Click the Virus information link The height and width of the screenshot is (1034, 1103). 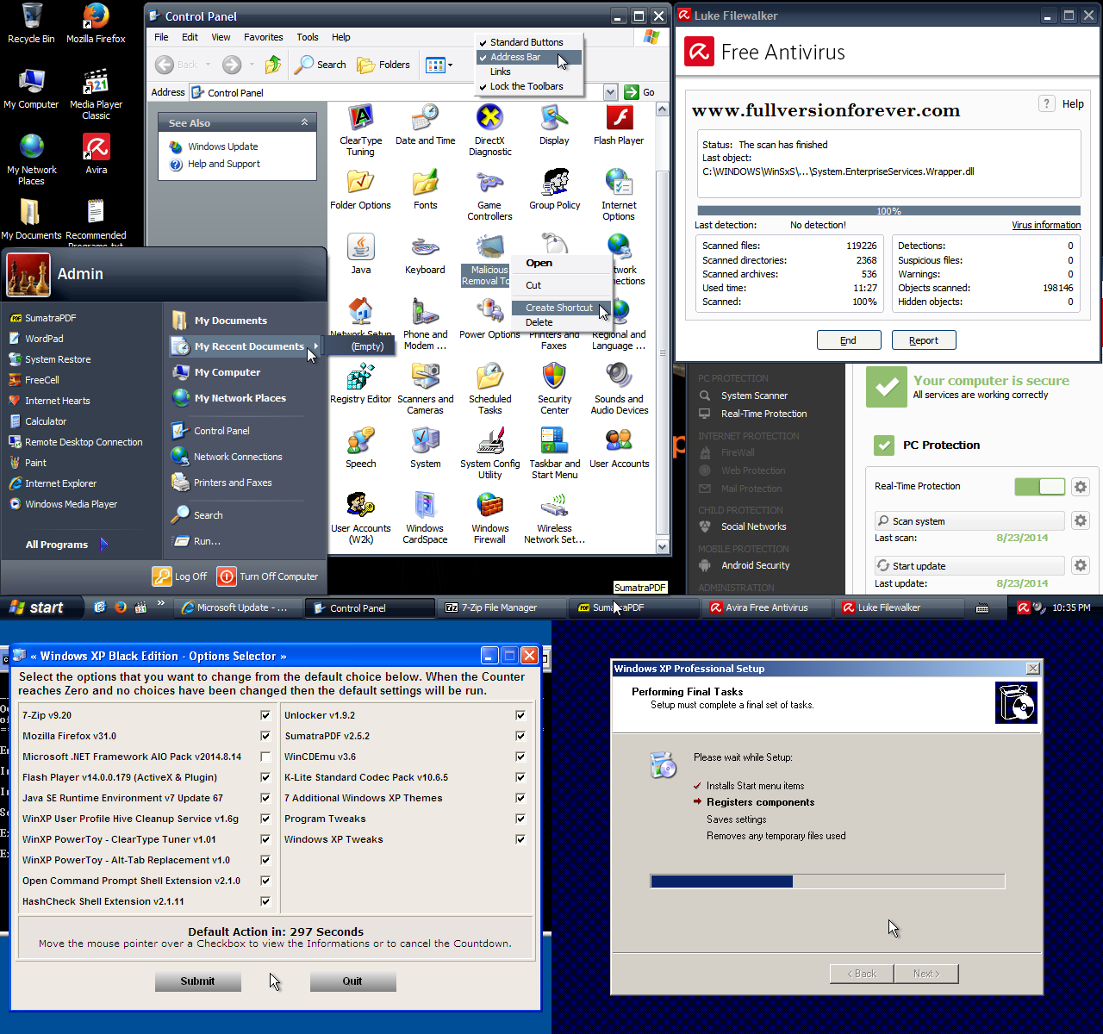[1046, 225]
